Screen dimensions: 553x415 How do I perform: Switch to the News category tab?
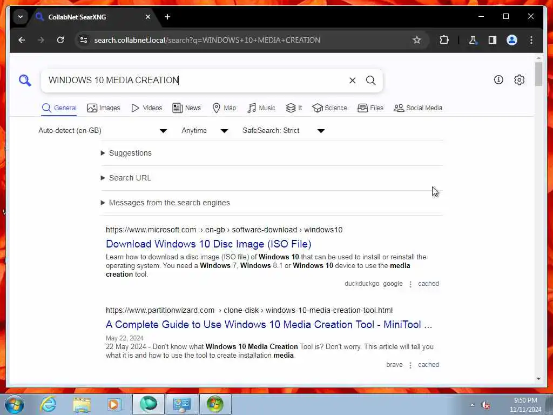click(x=186, y=108)
